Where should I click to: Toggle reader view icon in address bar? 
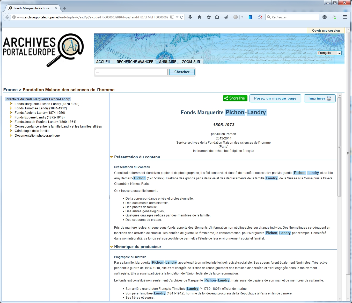coord(172,17)
